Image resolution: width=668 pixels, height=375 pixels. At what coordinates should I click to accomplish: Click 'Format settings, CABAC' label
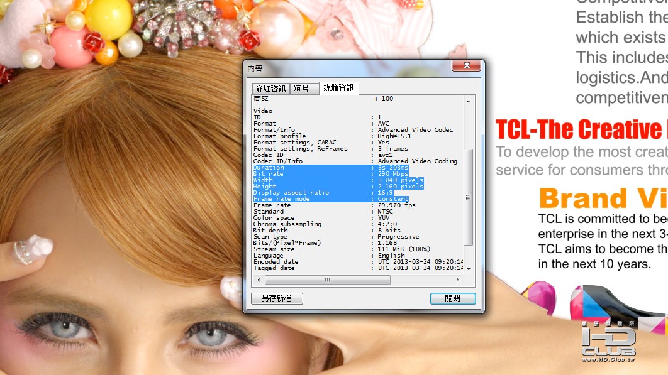295,143
